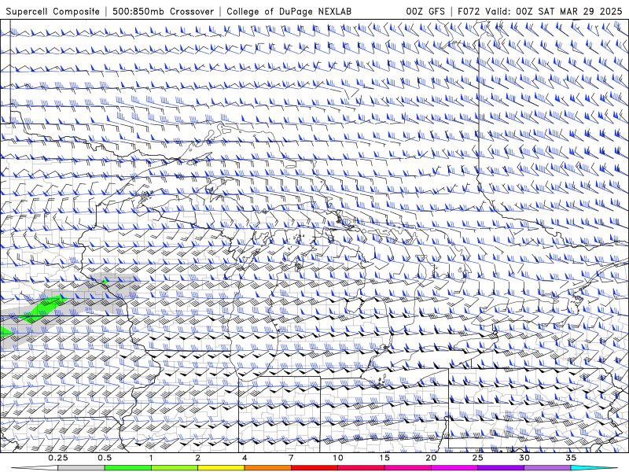Click the large green supercell composite area on map

tap(42, 308)
